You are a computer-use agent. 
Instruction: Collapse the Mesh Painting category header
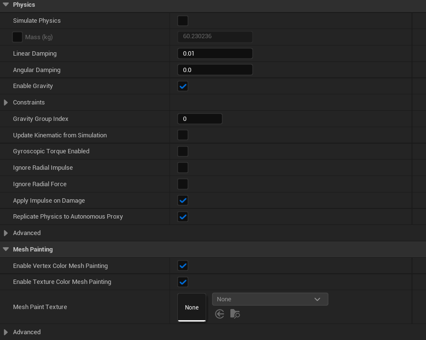click(x=6, y=249)
